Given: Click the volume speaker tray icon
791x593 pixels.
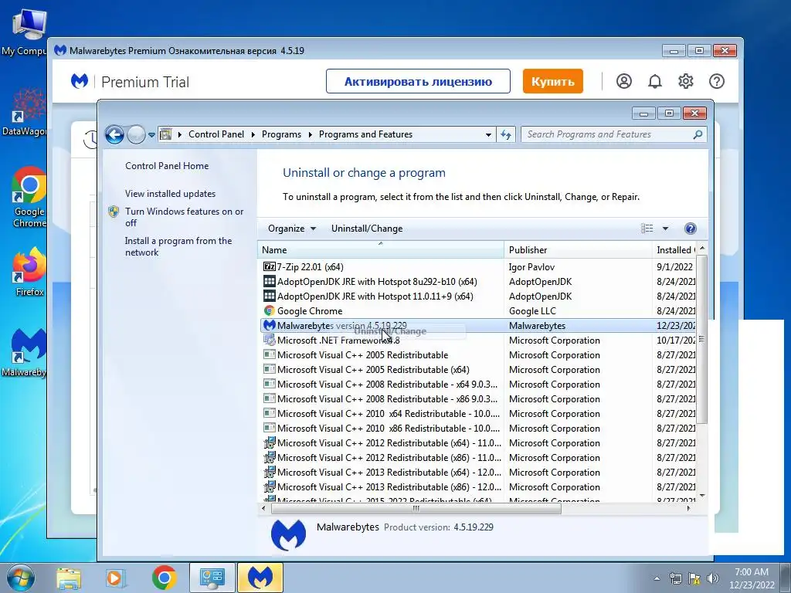Looking at the screenshot, I should (x=713, y=578).
